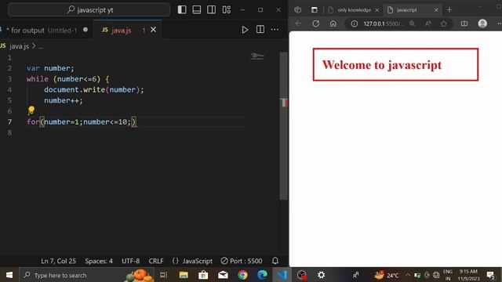
Task: Click the 24°C weather widget
Action: click(x=387, y=275)
